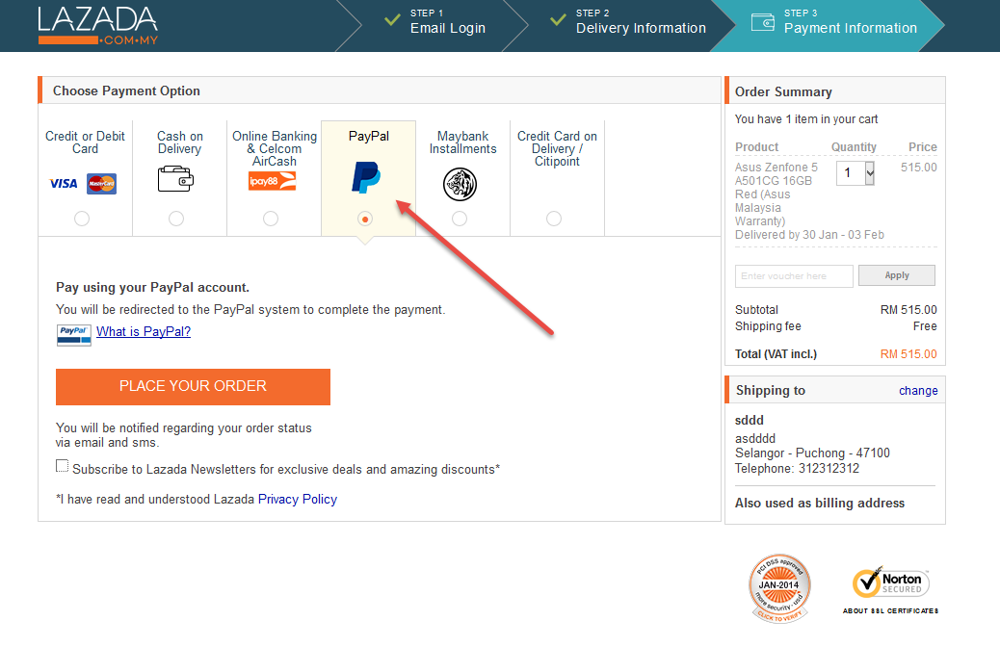
Task: Click the Credit Card on Delivery / Citipoint label
Action: click(x=557, y=148)
